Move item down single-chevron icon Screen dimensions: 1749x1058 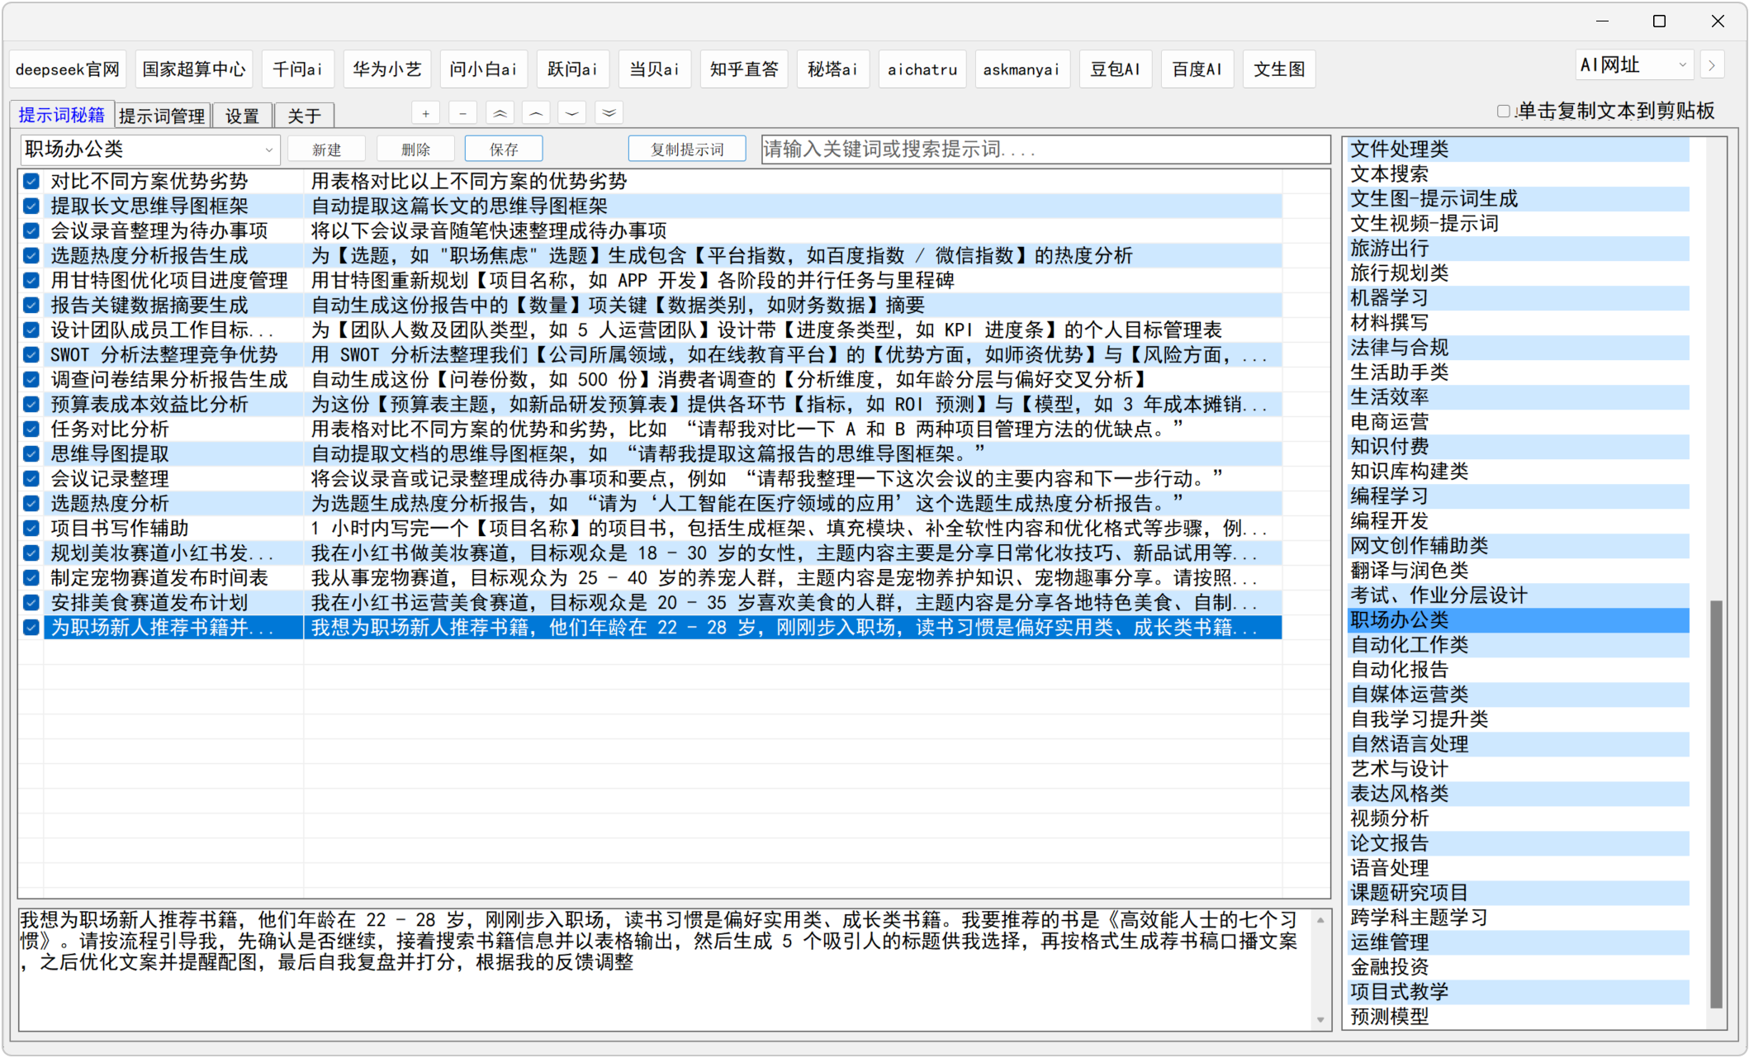[x=572, y=114]
